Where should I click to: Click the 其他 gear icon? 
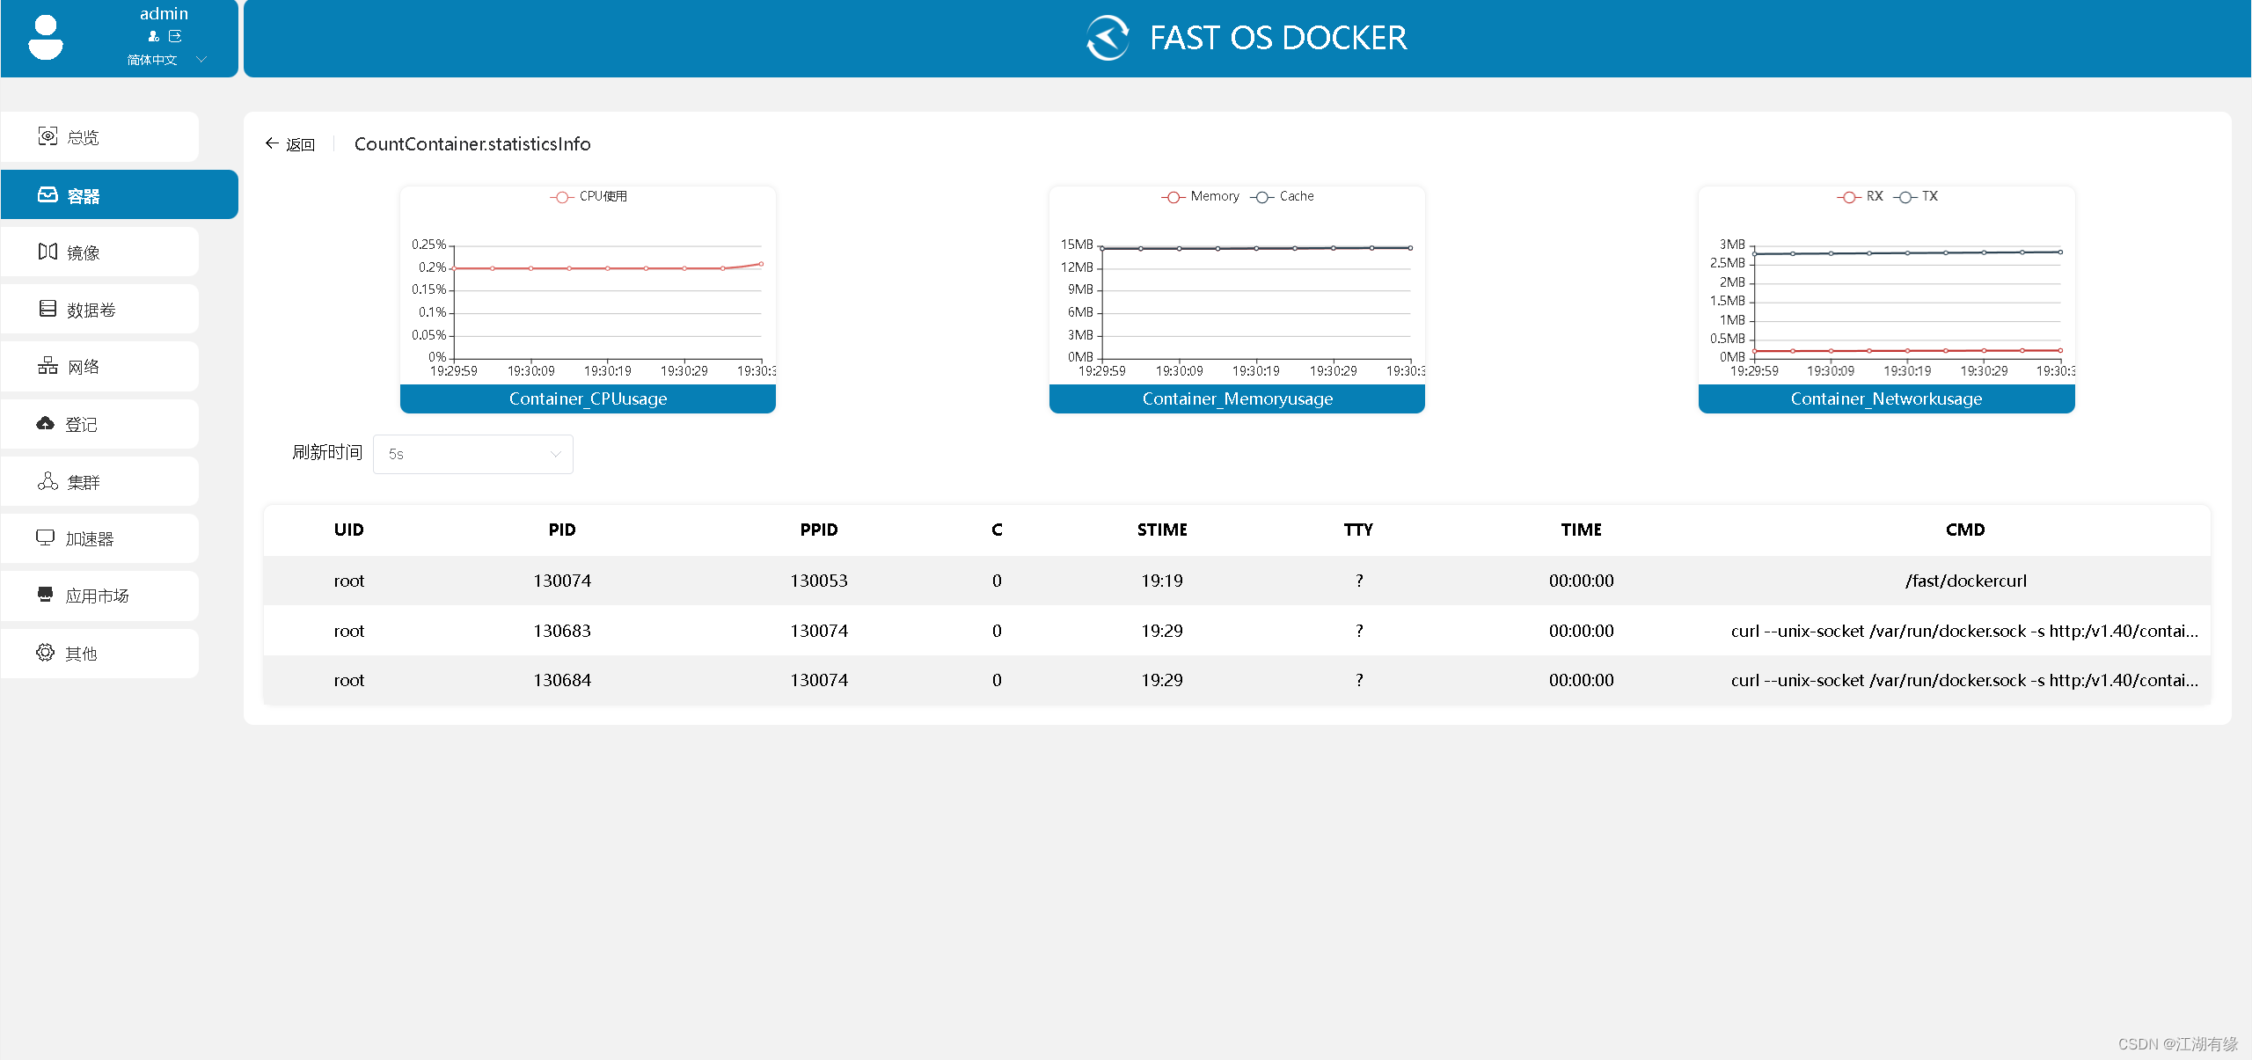tap(46, 652)
